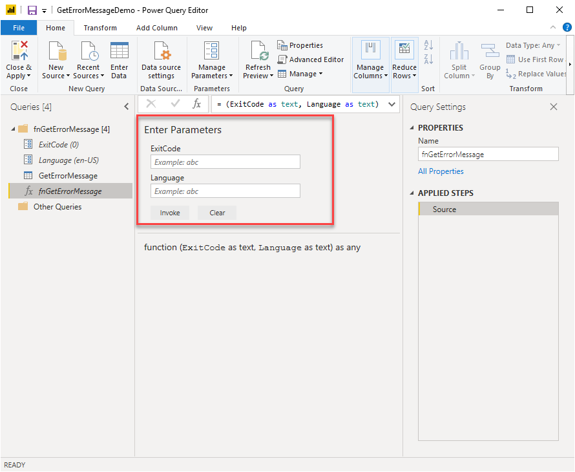Switch to the Transform tab
This screenshot has width=575, height=472.
[100, 28]
